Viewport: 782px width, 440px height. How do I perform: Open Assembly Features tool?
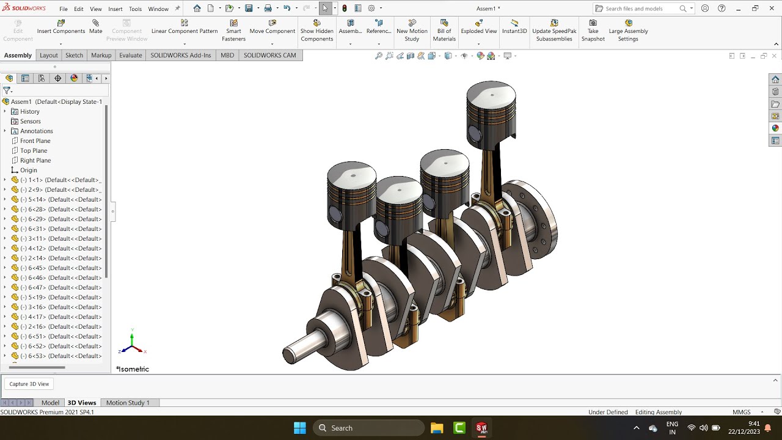point(350,28)
